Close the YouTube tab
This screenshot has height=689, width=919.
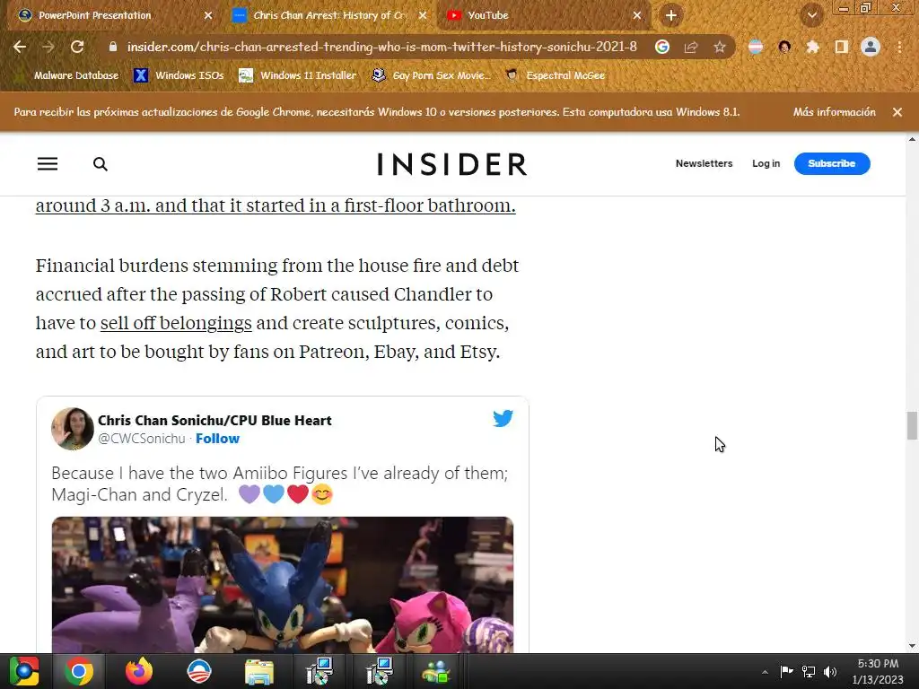(637, 15)
